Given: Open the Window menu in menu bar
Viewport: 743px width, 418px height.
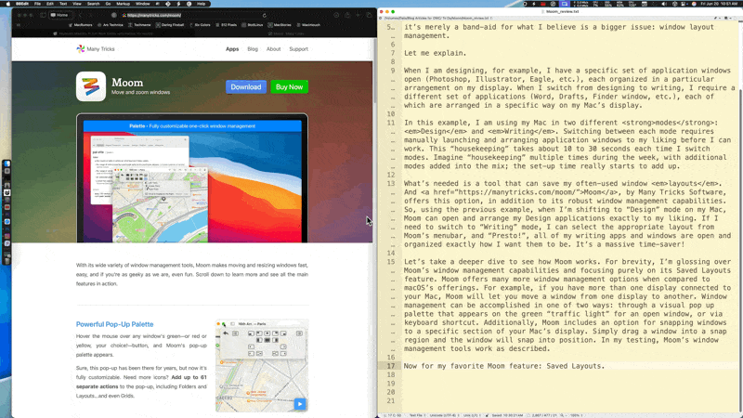Looking at the screenshot, I should pos(144,4).
